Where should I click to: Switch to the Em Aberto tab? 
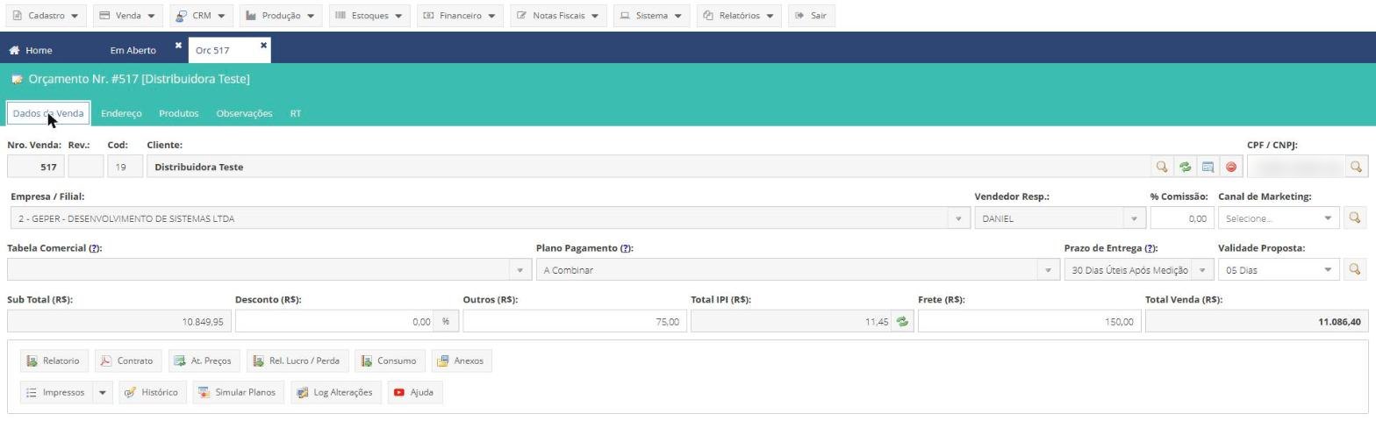(x=133, y=50)
